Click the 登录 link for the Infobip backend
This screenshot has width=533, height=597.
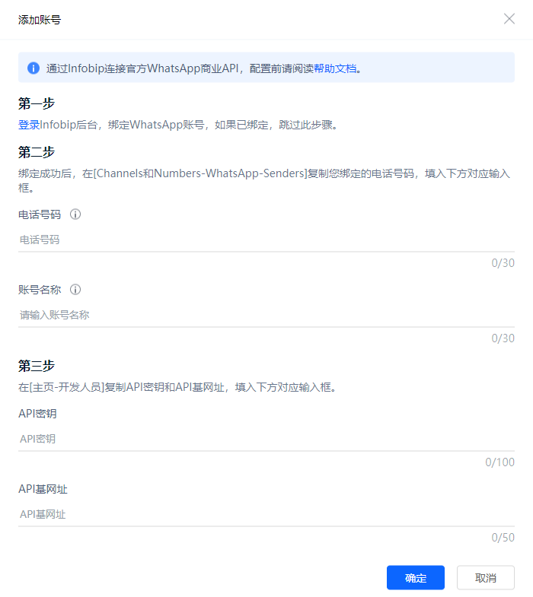29,125
